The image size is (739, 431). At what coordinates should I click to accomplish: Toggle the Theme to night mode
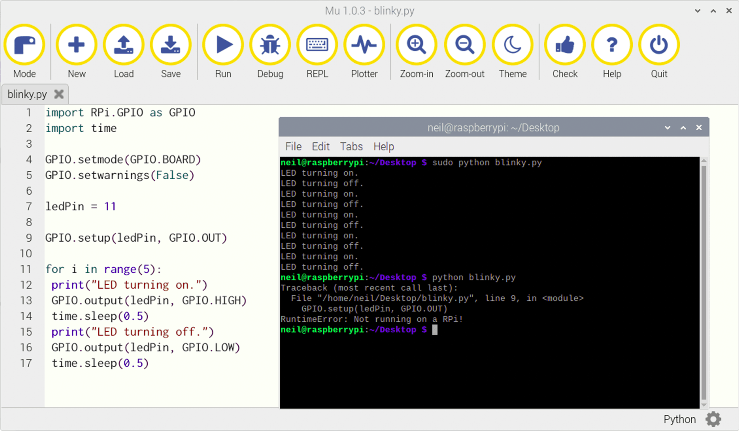click(512, 45)
